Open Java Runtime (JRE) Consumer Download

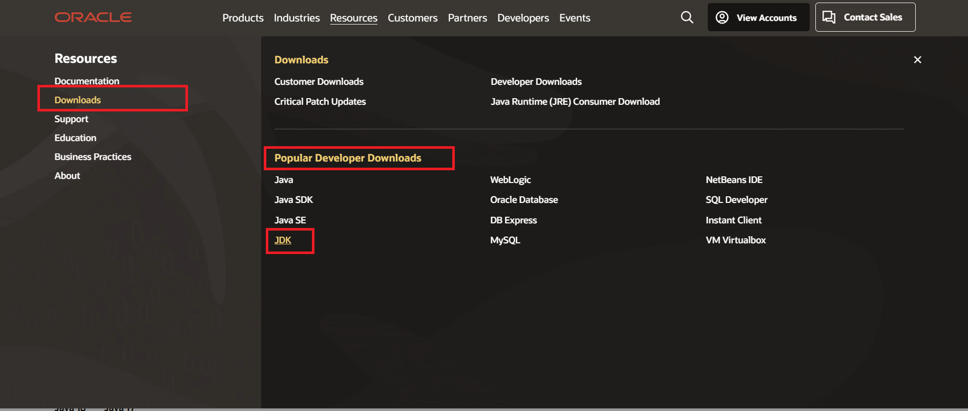pyautogui.click(x=575, y=101)
